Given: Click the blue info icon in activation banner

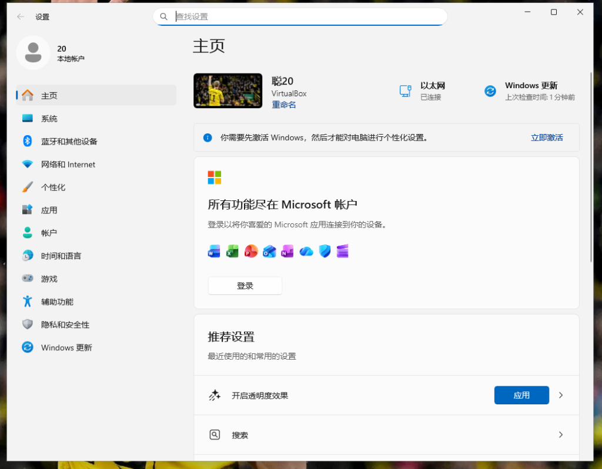Looking at the screenshot, I should tap(208, 138).
